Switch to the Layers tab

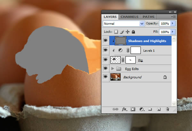pos(110,17)
